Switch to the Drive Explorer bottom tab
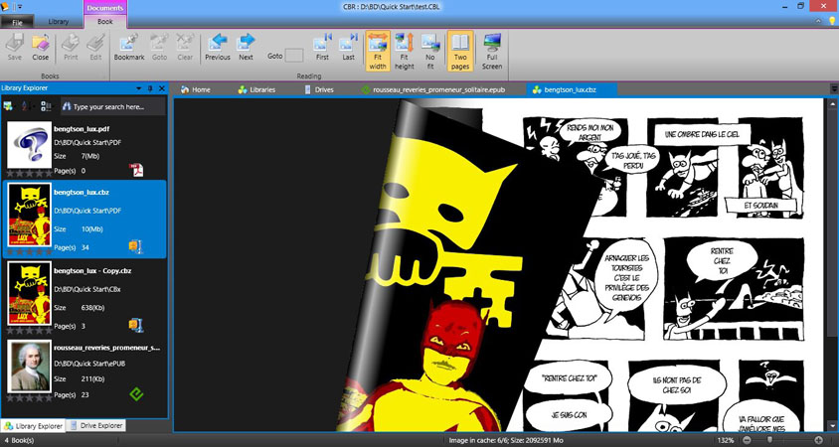The image size is (839, 447). [x=96, y=425]
